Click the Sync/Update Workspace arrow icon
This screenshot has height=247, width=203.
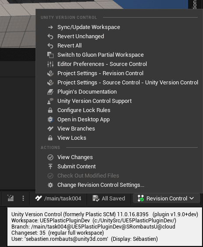(x=50, y=27)
